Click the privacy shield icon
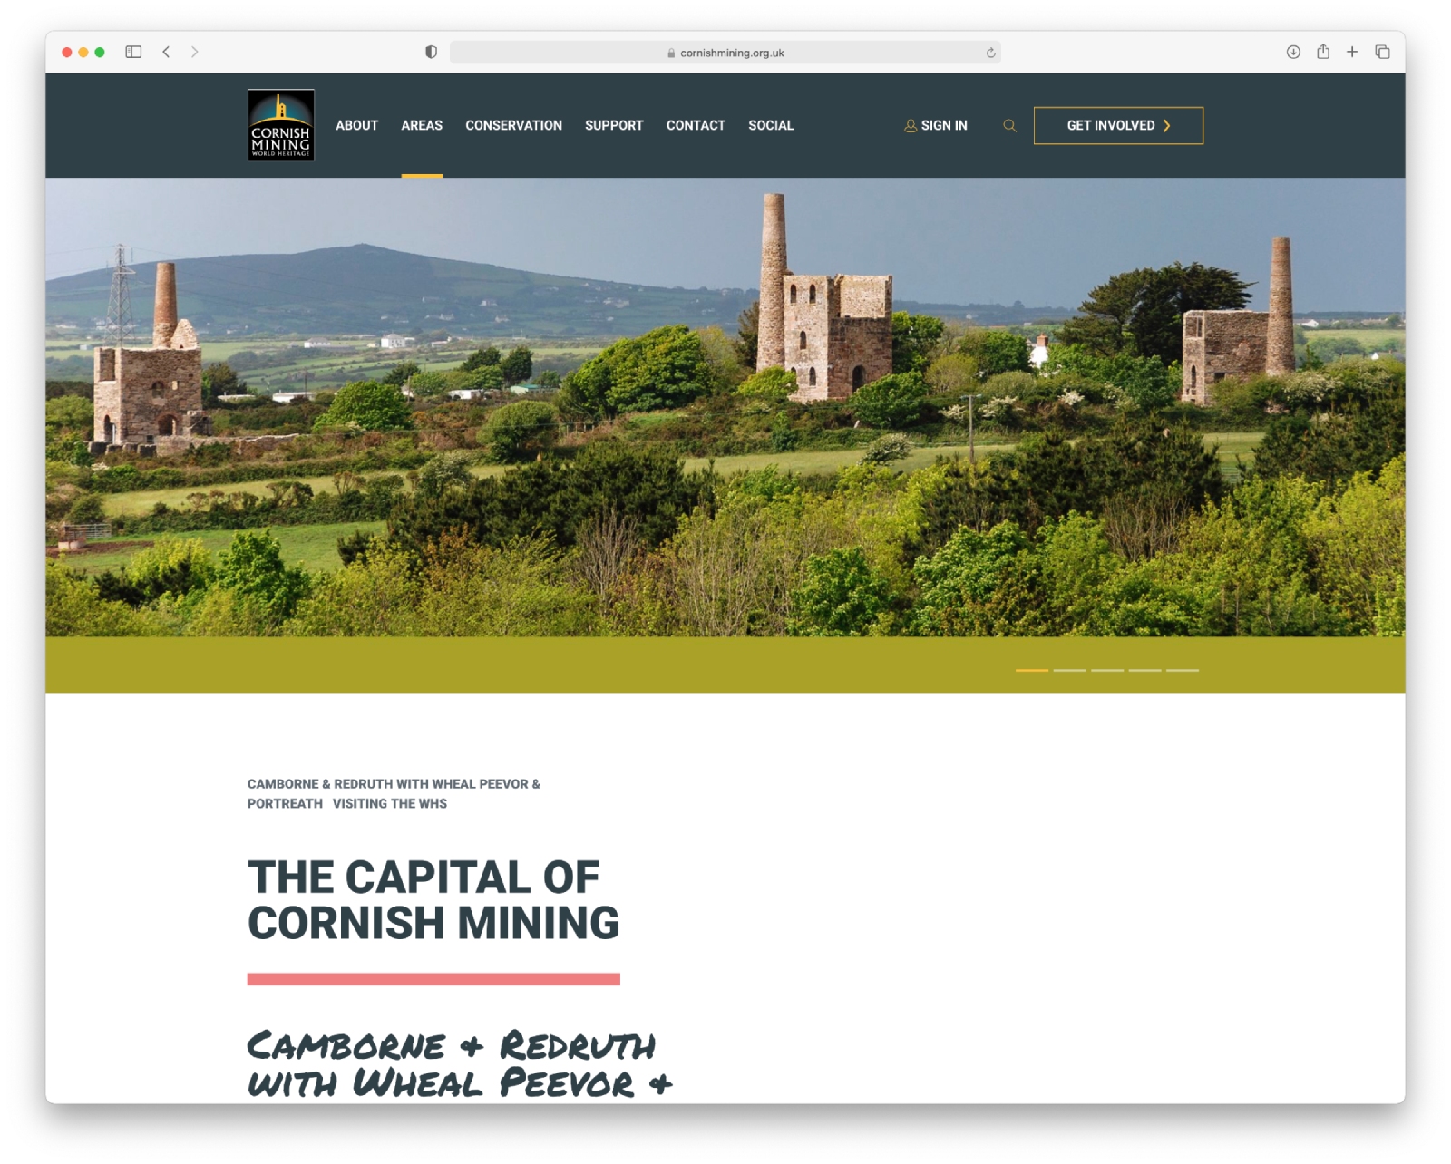This screenshot has width=1451, height=1164. click(x=432, y=52)
